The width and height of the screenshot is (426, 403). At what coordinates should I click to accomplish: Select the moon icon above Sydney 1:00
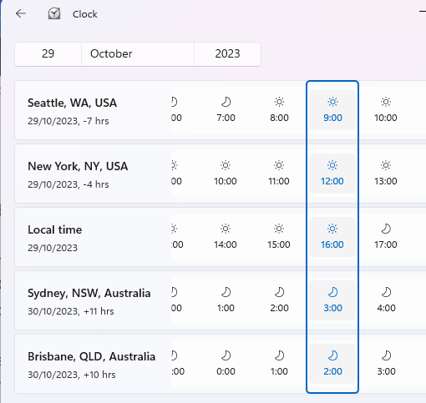pos(226,292)
